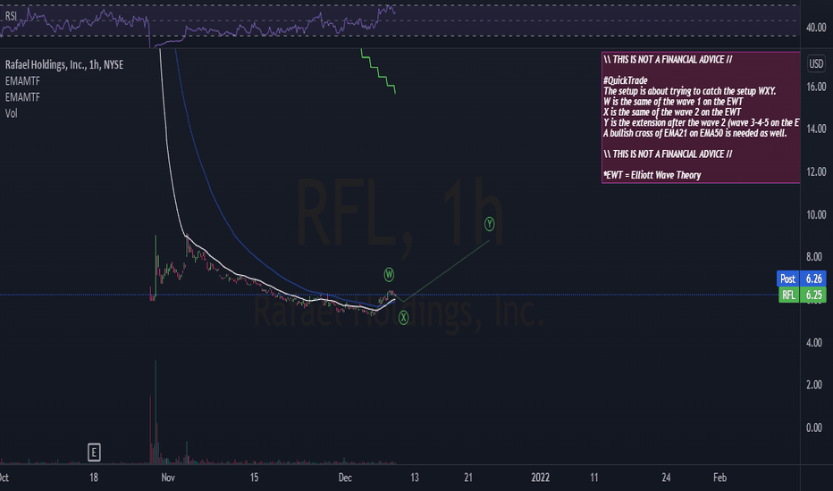
Task: Select the circled Y wave label
Action: 489,224
